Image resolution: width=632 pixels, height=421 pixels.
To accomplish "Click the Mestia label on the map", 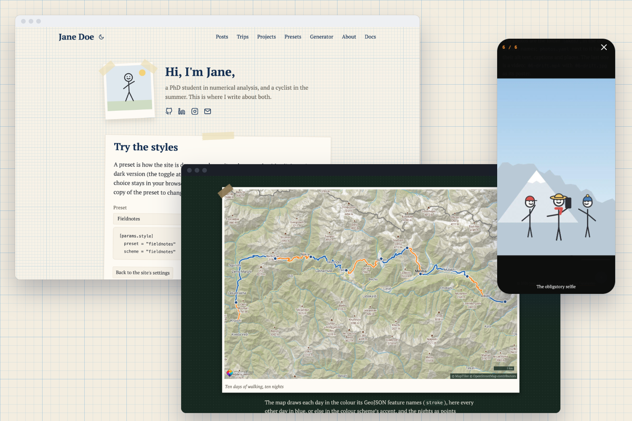I will point(421,271).
